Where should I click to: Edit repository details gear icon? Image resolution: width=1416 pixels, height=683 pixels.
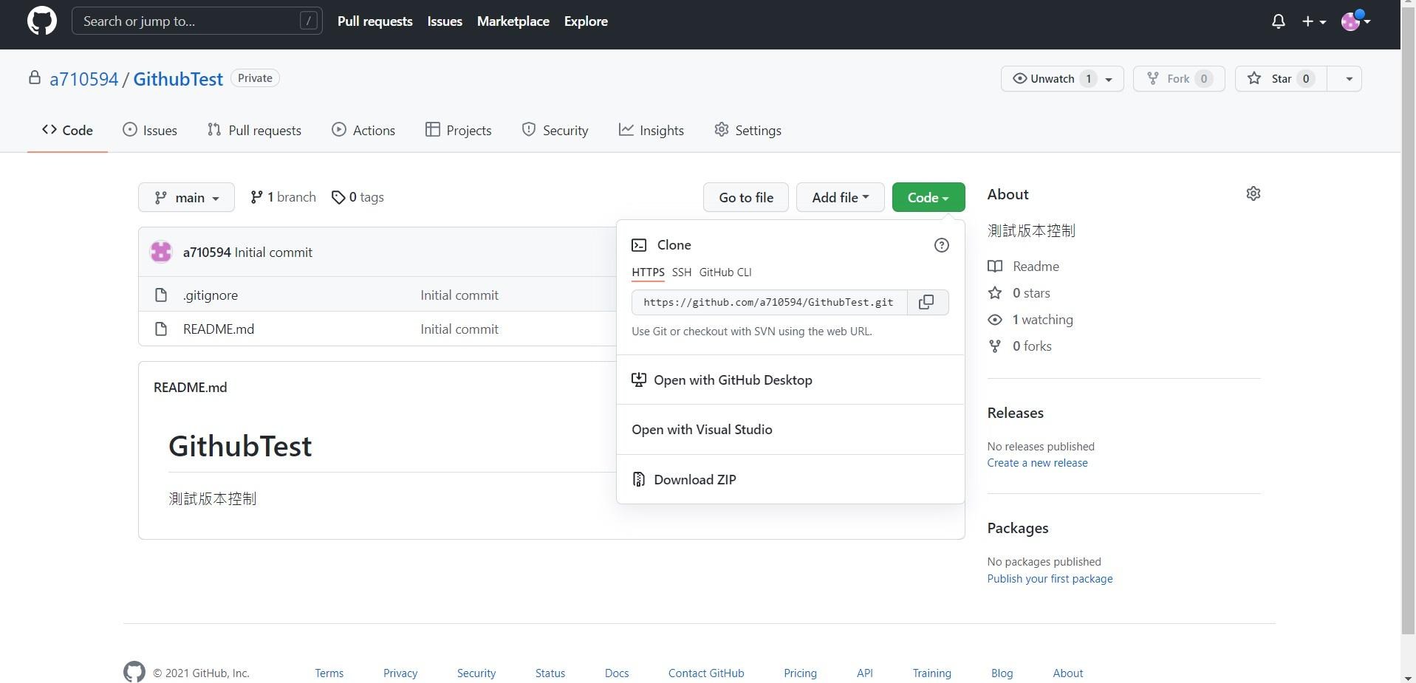(x=1253, y=193)
